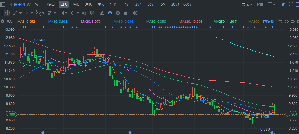The height and width of the screenshot is (134, 299).
Task: Toggle the blue magnet snap mode
Action: (x=110, y=13)
